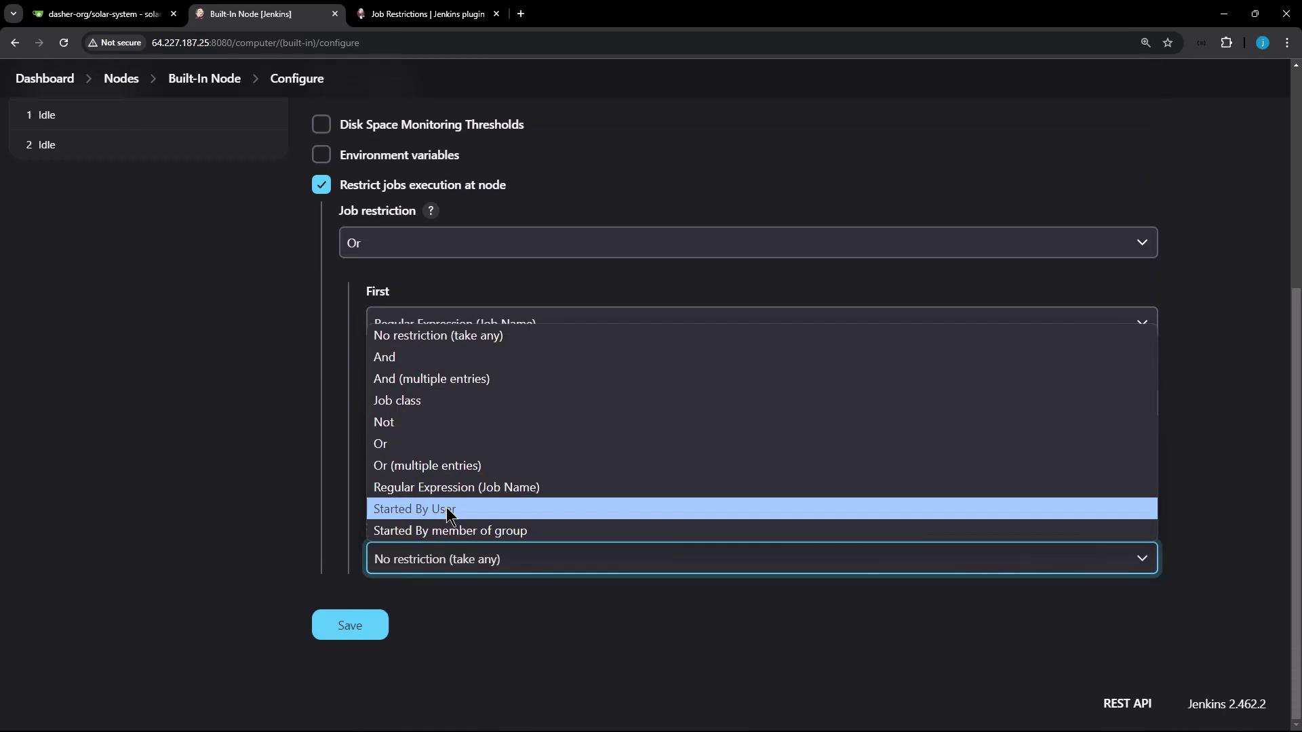Click the Save button
1302x732 pixels.
tap(350, 625)
